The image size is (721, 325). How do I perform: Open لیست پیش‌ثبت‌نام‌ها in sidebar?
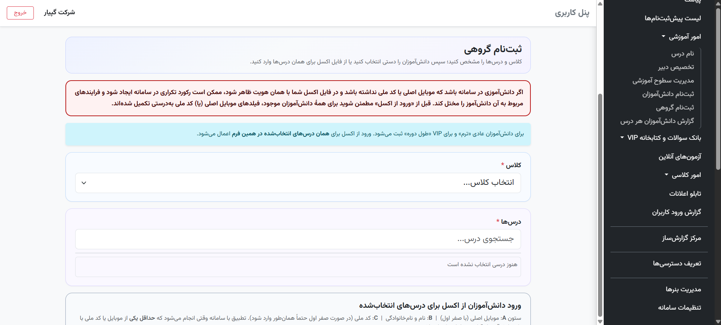pyautogui.click(x=673, y=18)
